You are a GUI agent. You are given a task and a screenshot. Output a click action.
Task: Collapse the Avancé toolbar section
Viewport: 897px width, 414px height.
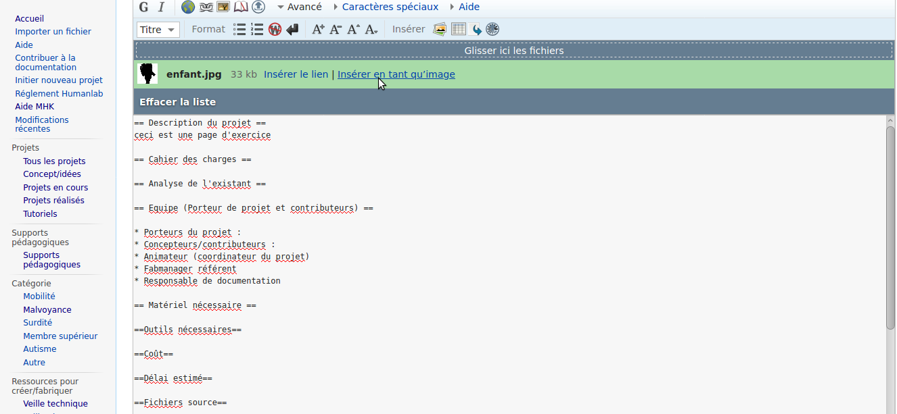click(x=299, y=7)
